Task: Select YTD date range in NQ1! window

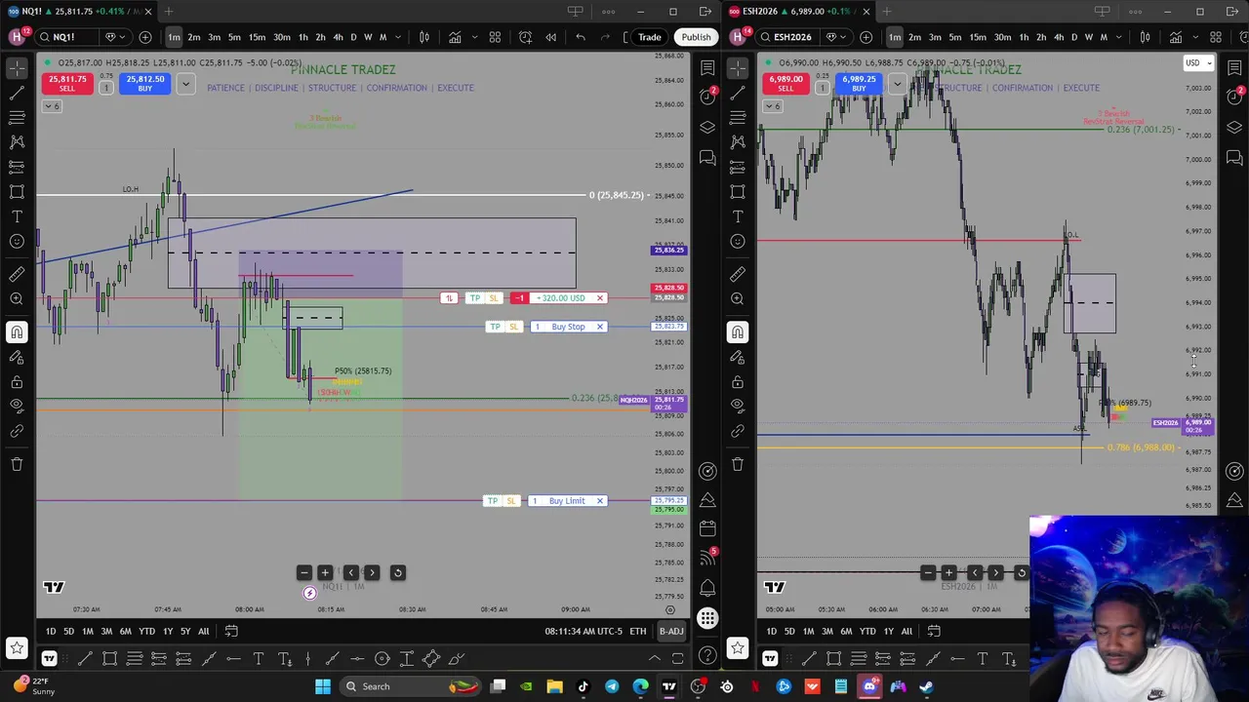Action: point(146,631)
